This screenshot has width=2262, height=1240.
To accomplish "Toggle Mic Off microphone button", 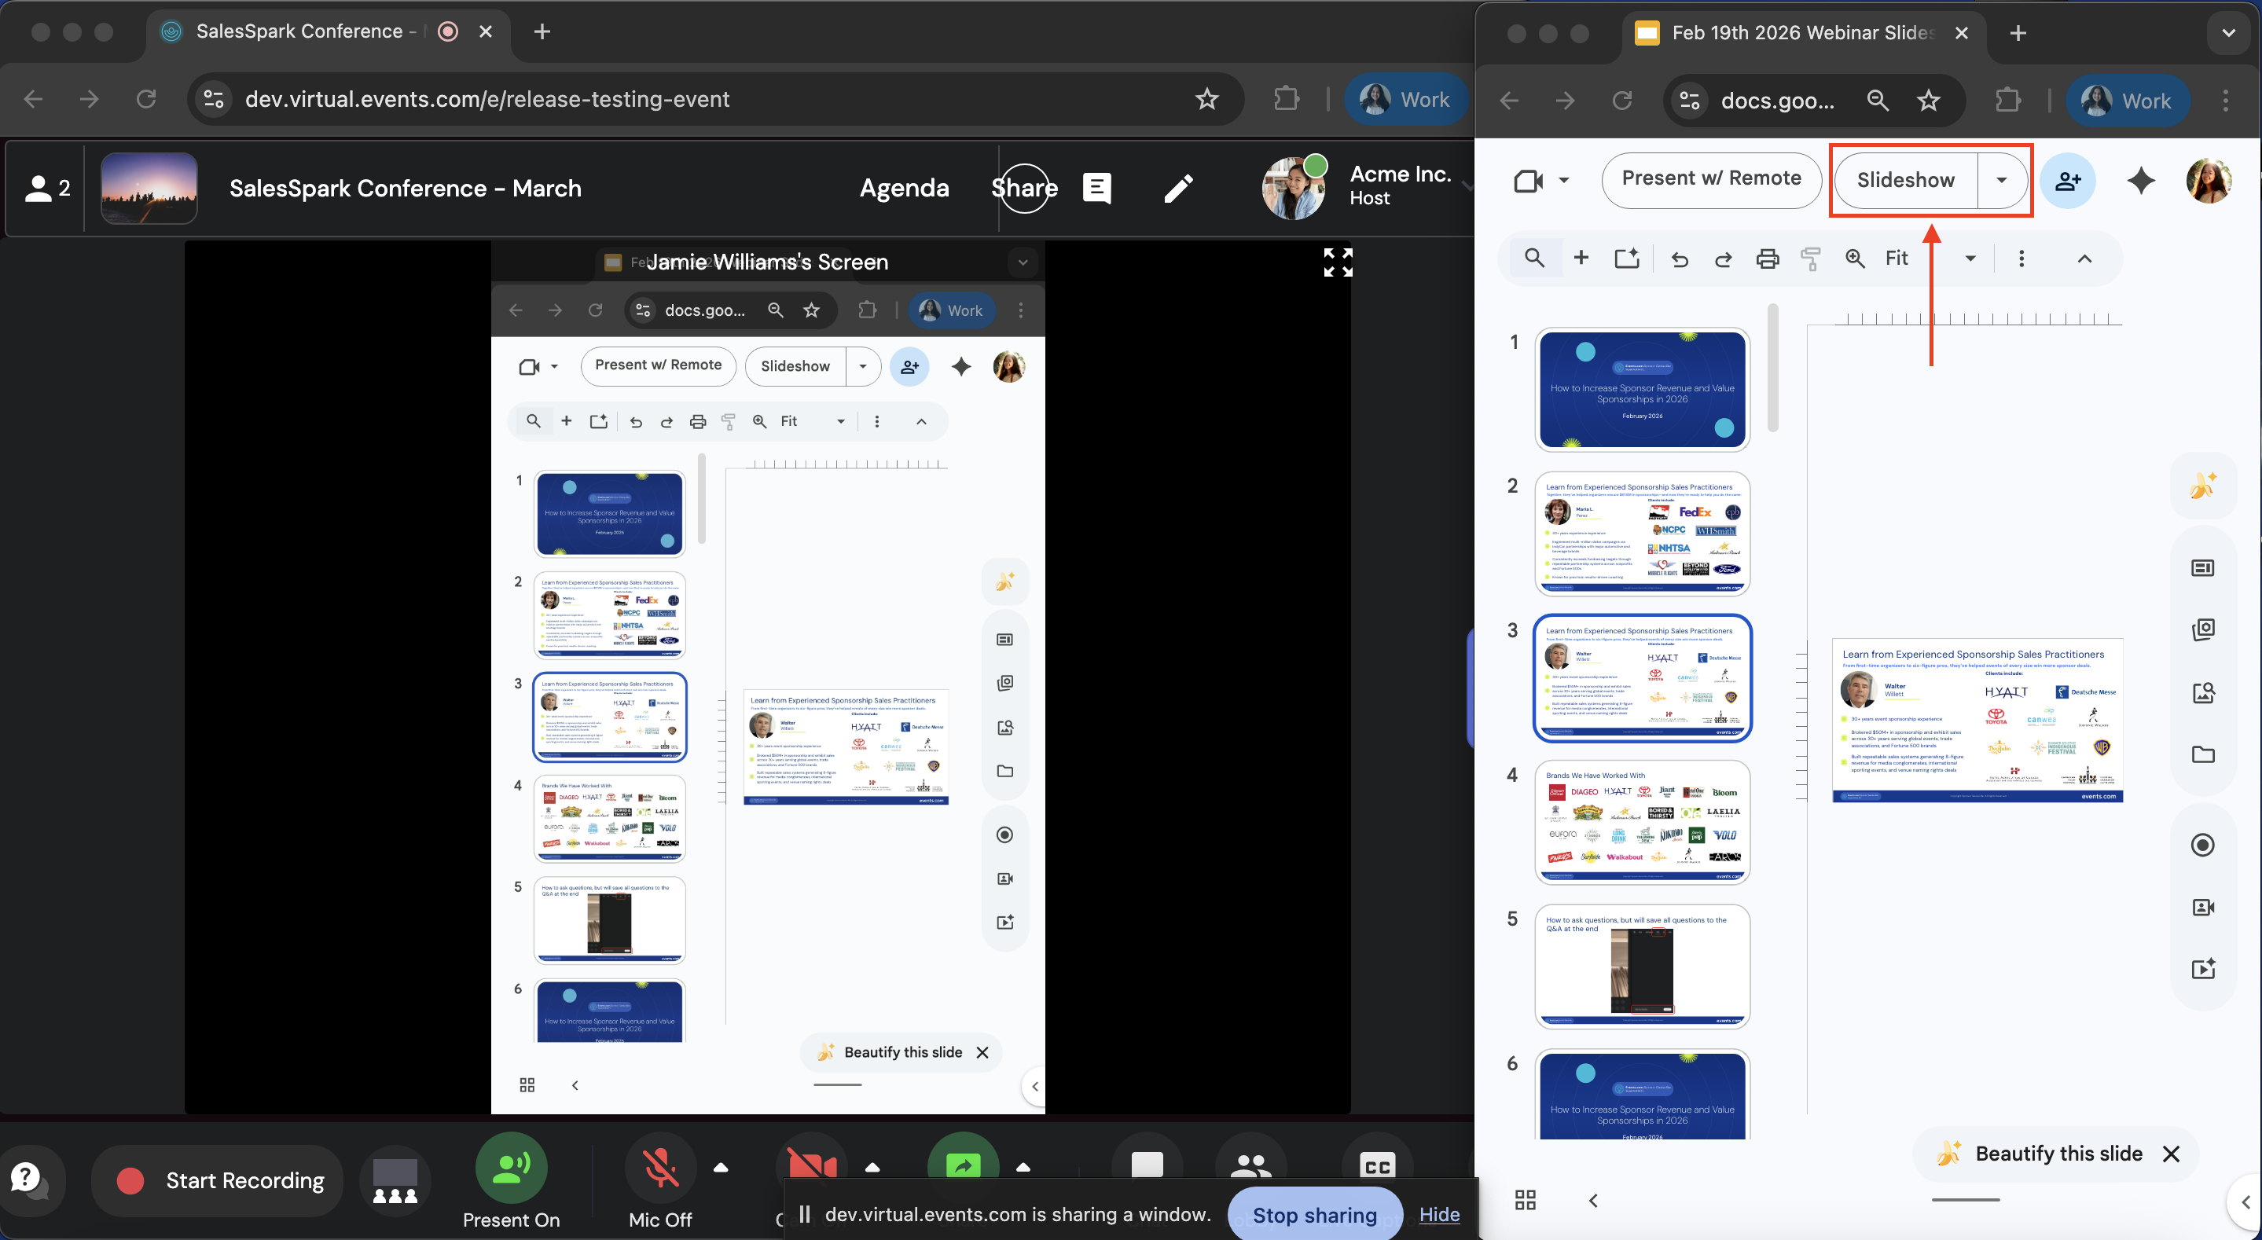I will 660,1168.
